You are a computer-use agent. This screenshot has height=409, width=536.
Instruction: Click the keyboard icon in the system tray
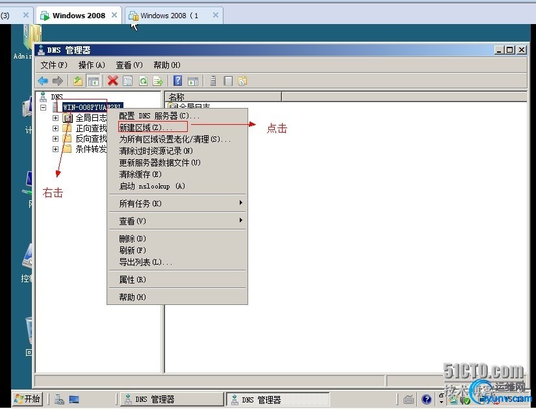coord(409,399)
